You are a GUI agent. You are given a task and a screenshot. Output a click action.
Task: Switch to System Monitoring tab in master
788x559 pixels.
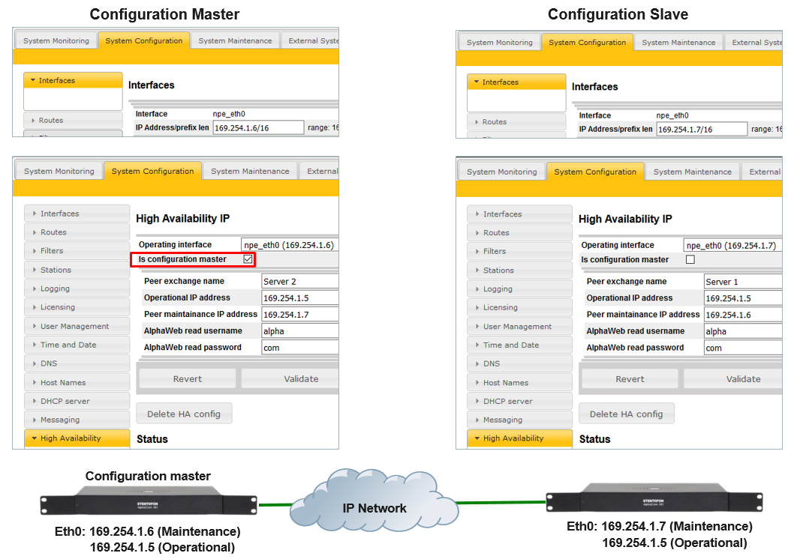[59, 171]
